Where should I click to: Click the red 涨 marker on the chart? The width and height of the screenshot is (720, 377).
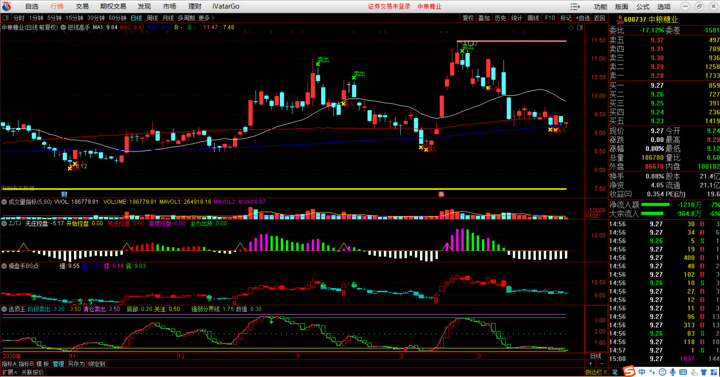441,194
